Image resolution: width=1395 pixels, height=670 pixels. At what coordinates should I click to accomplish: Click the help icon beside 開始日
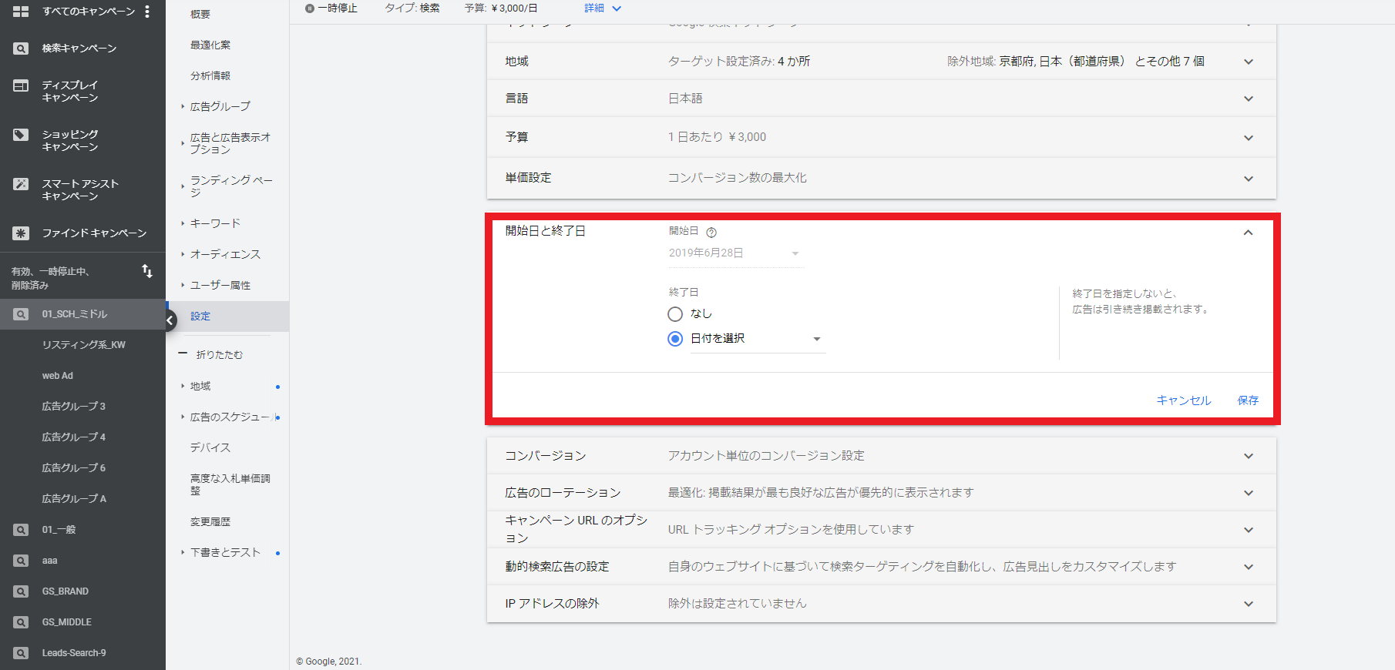coord(711,233)
